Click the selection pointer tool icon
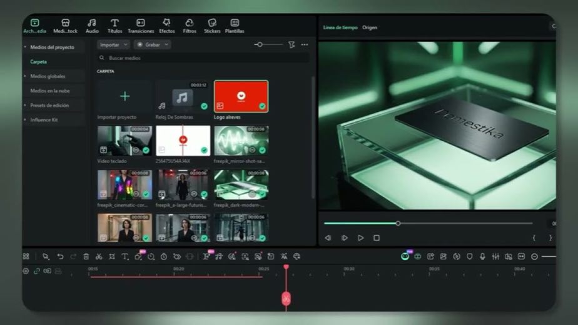 [46, 256]
